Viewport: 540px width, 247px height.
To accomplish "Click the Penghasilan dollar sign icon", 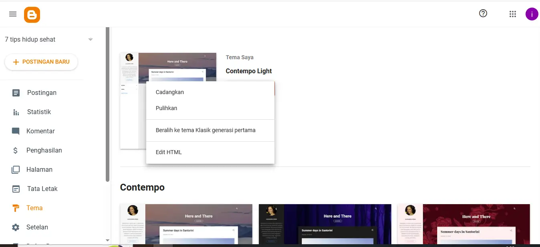I will click(16, 151).
